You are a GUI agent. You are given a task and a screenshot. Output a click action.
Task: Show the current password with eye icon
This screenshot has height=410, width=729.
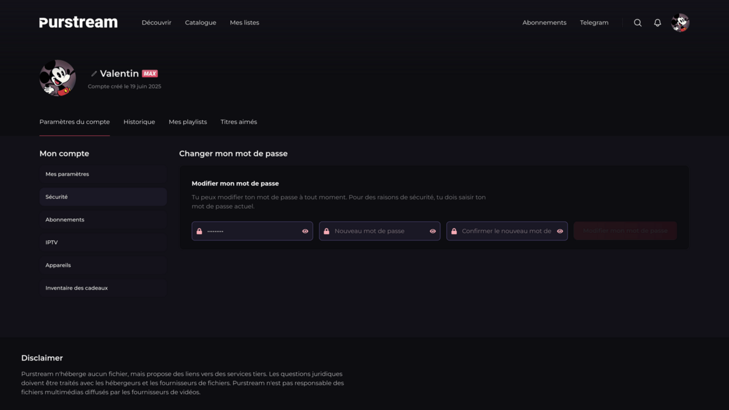coord(305,231)
